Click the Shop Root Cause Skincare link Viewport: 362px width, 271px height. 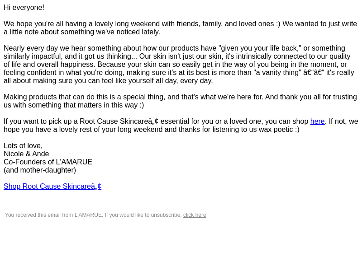pos(52,186)
